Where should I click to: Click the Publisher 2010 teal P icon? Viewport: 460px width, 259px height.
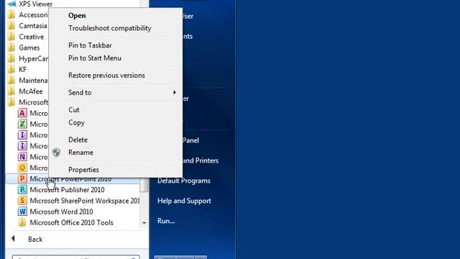pos(22,190)
